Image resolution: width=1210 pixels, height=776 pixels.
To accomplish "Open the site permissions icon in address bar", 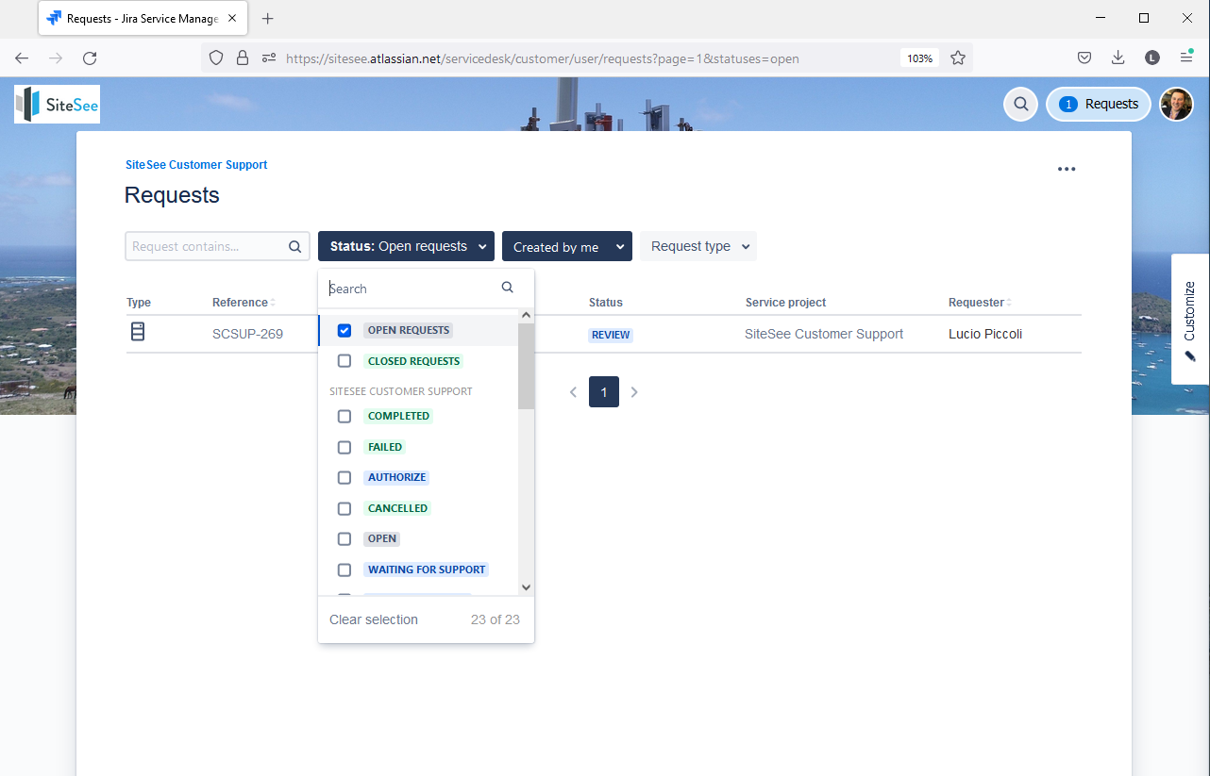I will tap(269, 58).
